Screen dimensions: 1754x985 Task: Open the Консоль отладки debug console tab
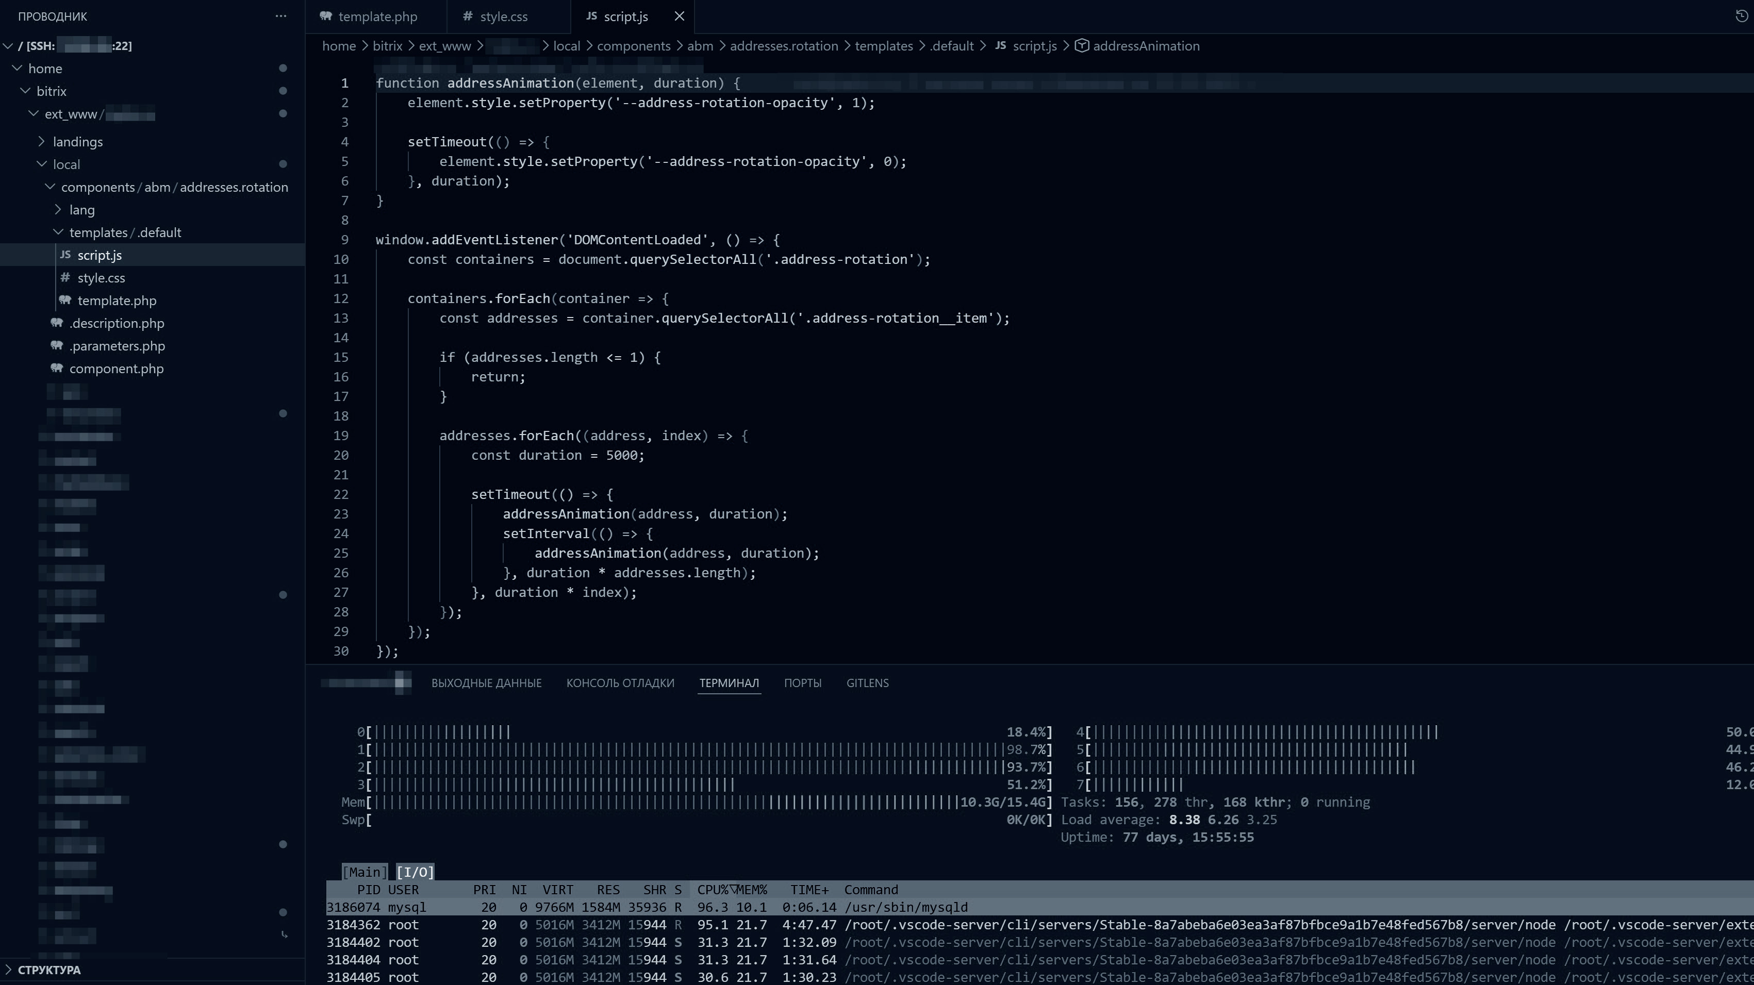(x=620, y=683)
